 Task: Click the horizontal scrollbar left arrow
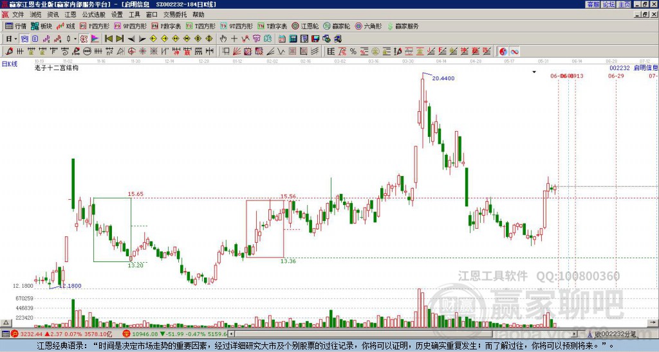pyautogui.click(x=231, y=334)
